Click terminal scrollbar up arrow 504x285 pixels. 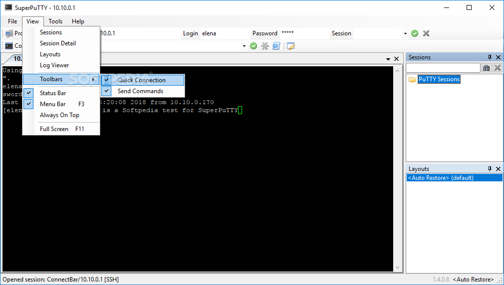pyautogui.click(x=398, y=71)
